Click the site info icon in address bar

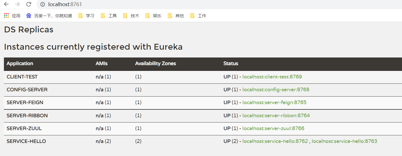(43, 4)
